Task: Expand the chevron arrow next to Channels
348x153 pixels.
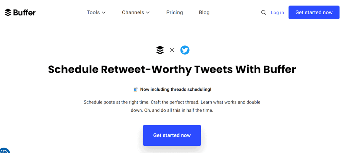Action: click(148, 13)
